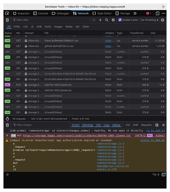The image size is (170, 192).
Task: Sort by Status column header
Action: coord(9,33)
